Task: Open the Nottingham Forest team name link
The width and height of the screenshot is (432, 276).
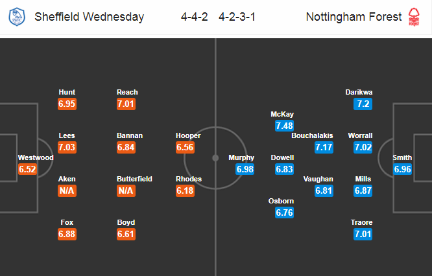Action: (x=354, y=17)
